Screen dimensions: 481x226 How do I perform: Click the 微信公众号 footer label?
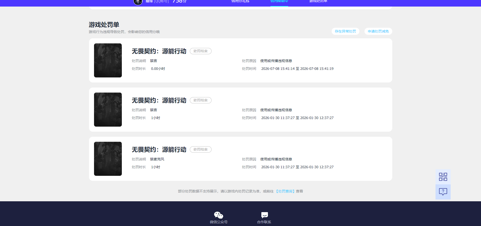point(219,222)
